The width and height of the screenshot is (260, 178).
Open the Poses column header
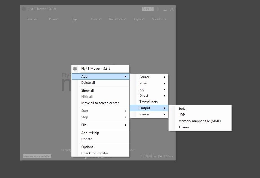click(x=53, y=19)
